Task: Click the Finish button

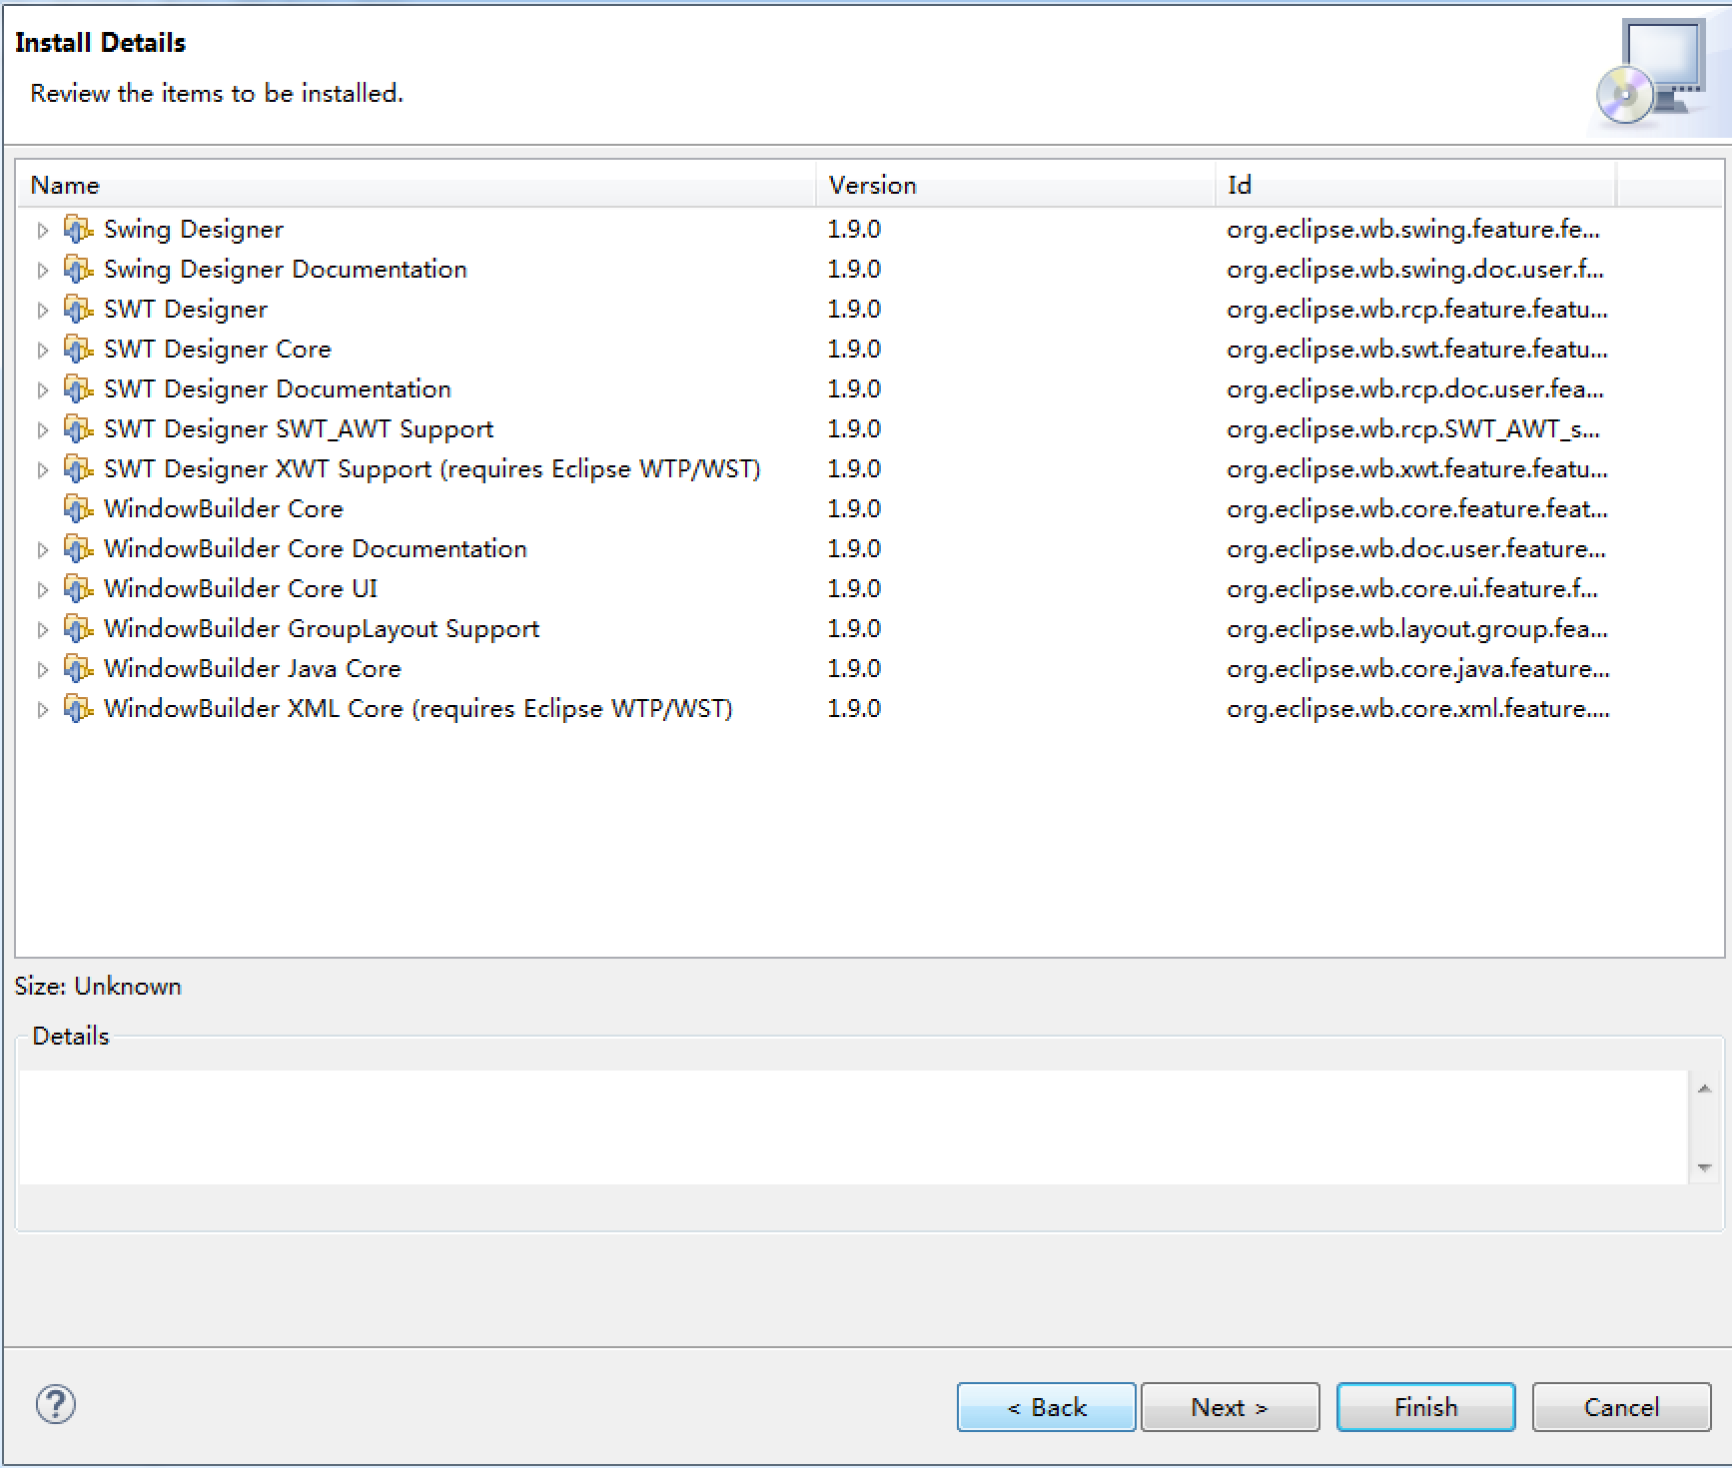Action: click(1425, 1407)
